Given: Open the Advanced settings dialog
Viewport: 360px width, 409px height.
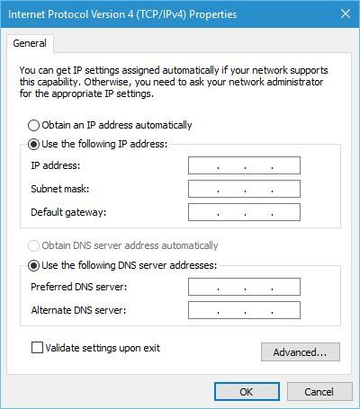Looking at the screenshot, I should (301, 352).
